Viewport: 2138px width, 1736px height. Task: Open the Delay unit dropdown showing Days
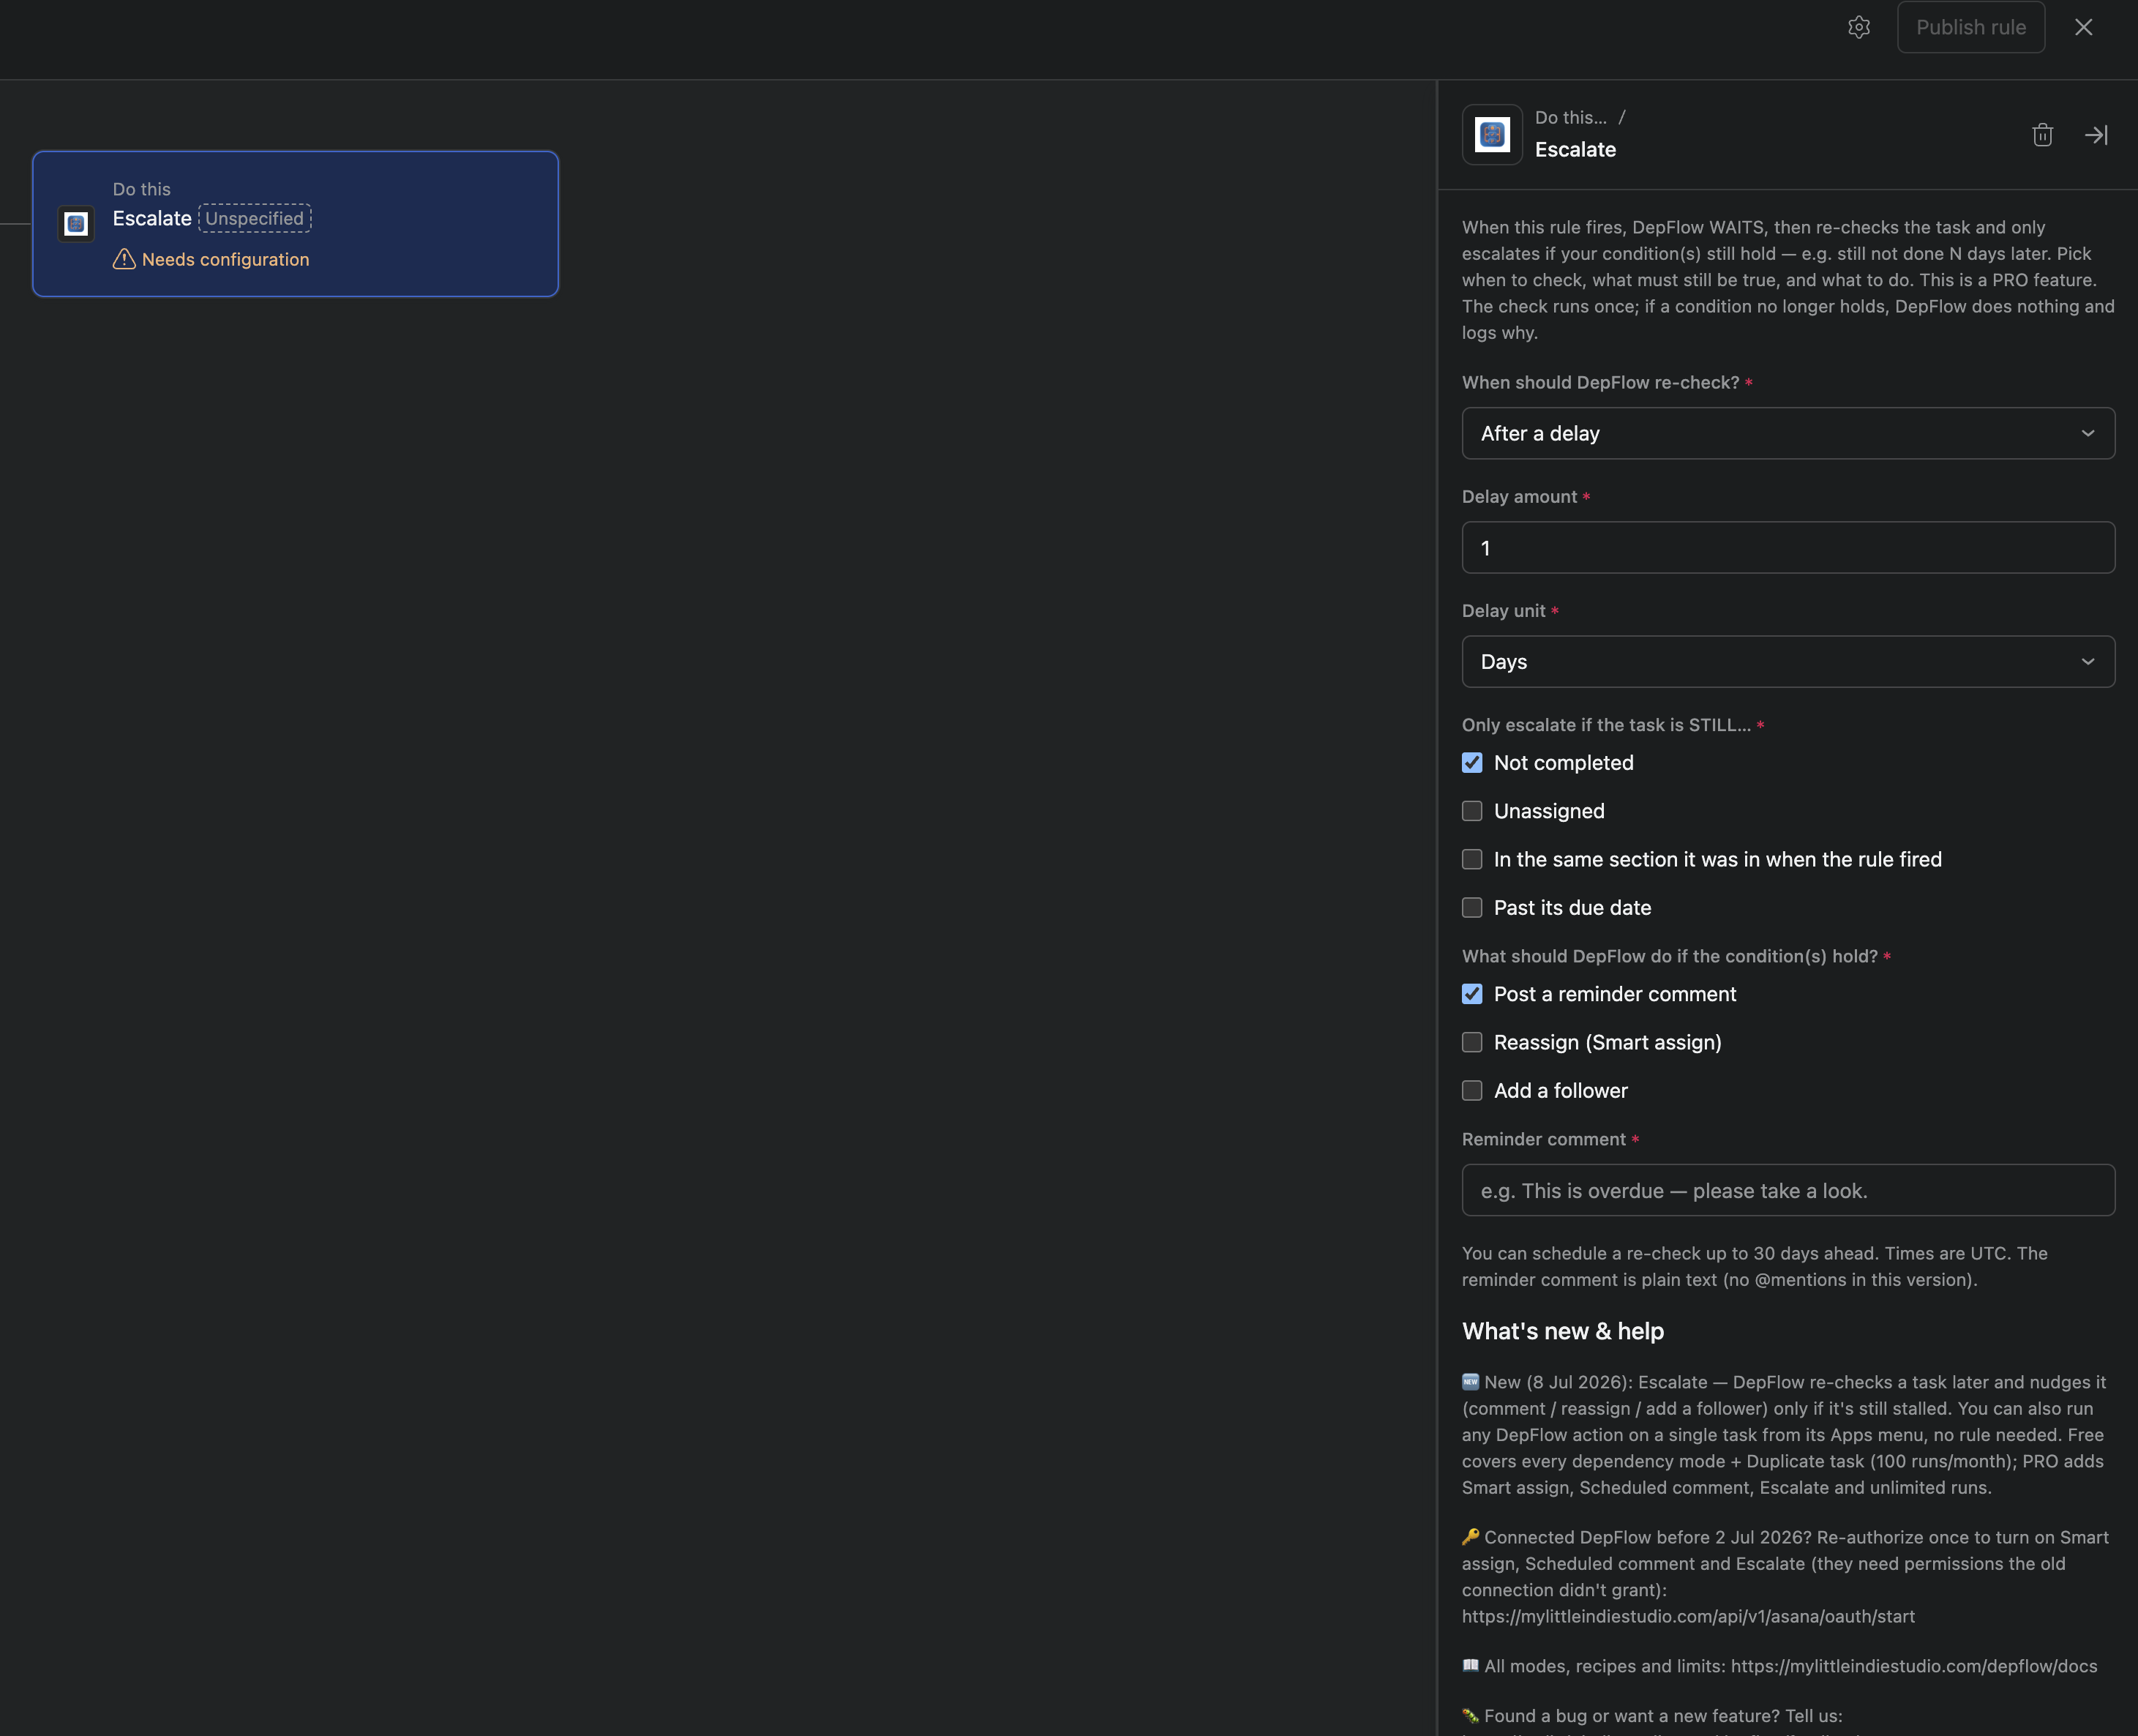click(x=1788, y=661)
